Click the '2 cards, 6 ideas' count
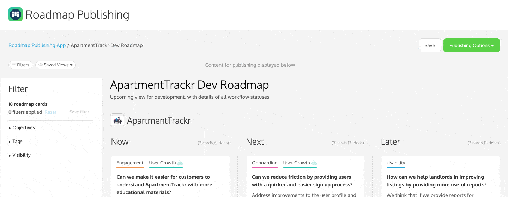Image resolution: width=508 pixels, height=197 pixels. tap(213, 143)
